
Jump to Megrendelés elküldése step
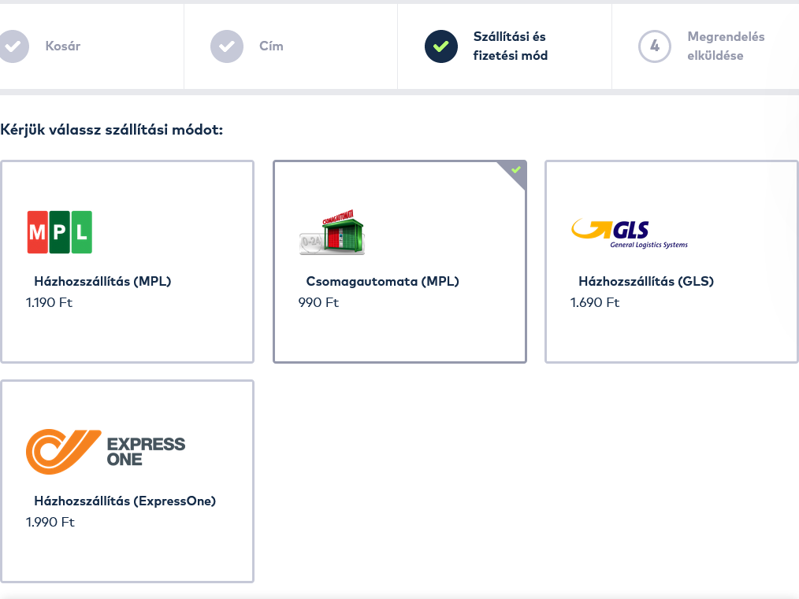click(726, 46)
